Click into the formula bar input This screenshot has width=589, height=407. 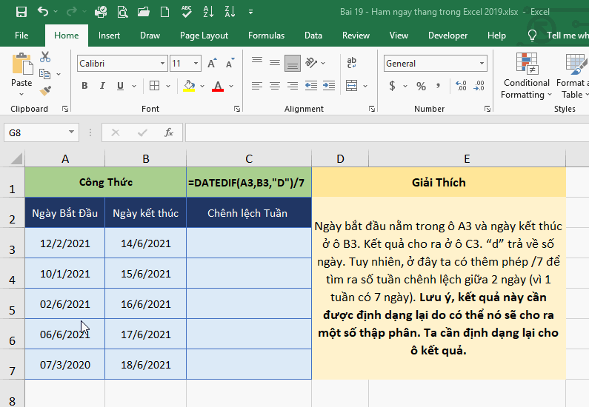coord(387,132)
